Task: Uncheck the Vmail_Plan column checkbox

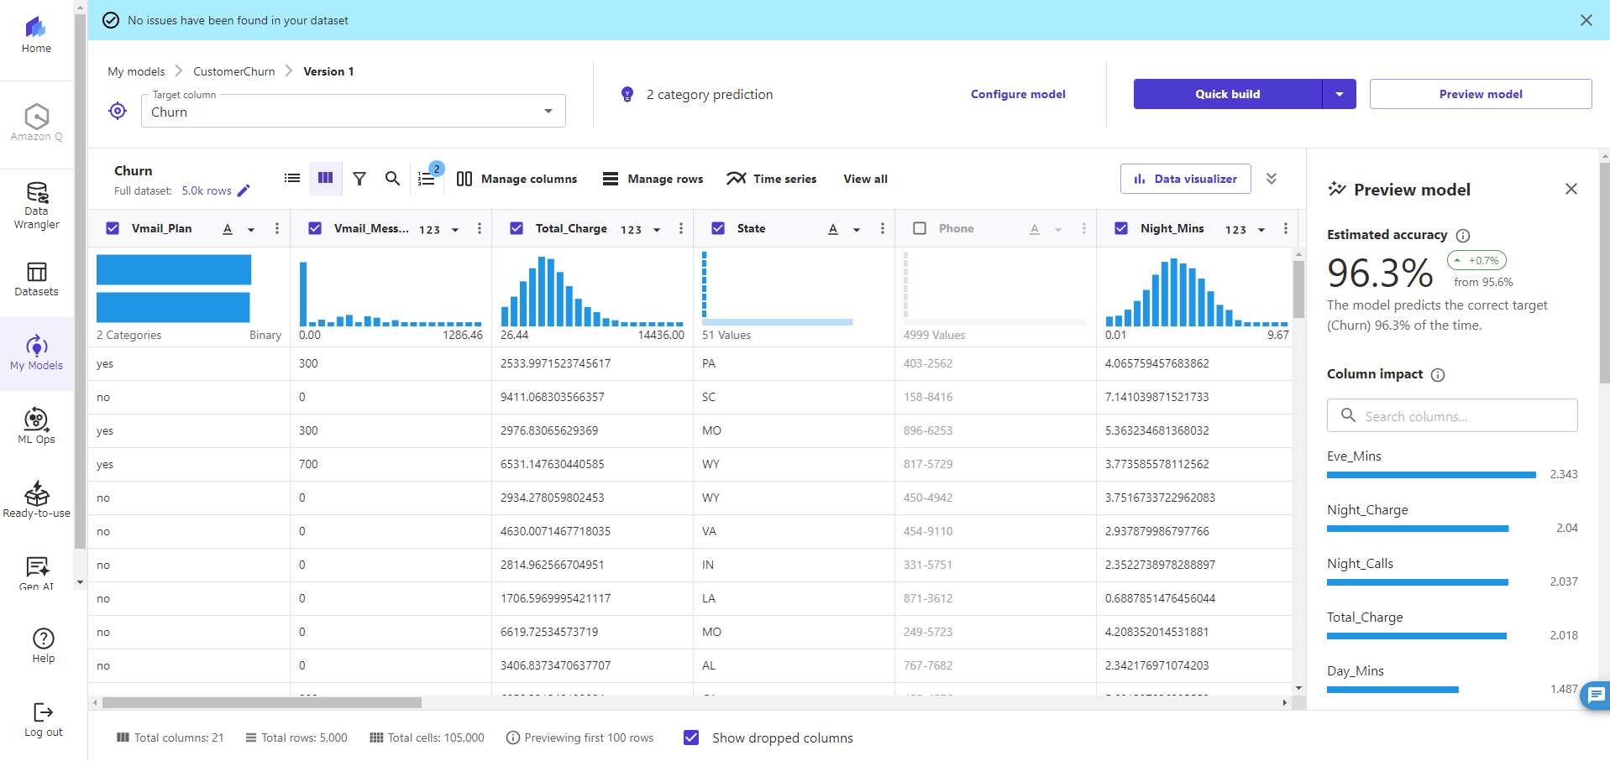Action: (x=113, y=228)
